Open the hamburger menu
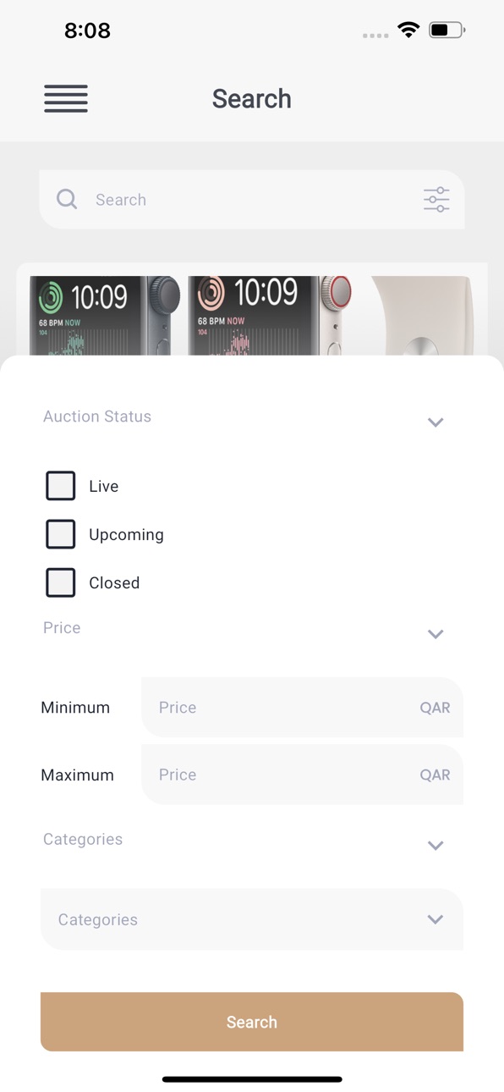The width and height of the screenshot is (504, 1092). 66,99
